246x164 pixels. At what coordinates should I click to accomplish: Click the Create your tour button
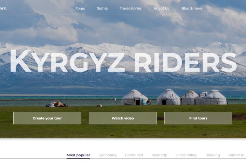click(x=47, y=118)
